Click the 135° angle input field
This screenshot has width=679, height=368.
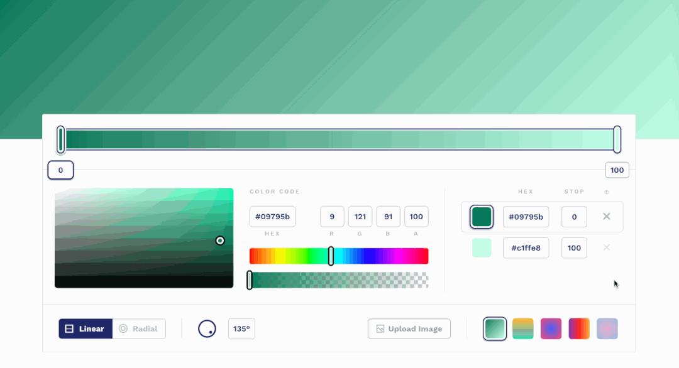(x=241, y=328)
